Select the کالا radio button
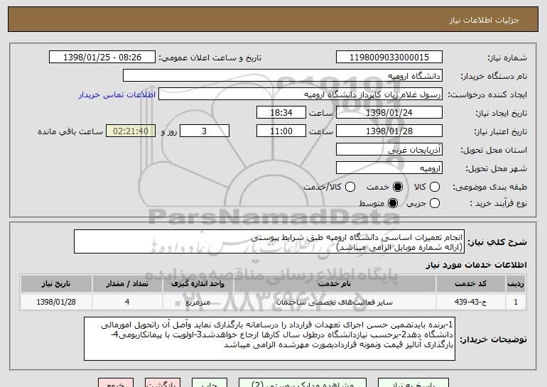The width and height of the screenshot is (547, 387). coord(434,187)
